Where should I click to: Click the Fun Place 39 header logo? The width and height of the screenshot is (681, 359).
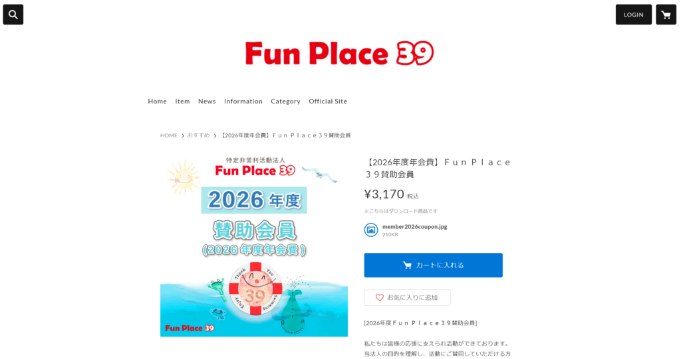tap(339, 53)
